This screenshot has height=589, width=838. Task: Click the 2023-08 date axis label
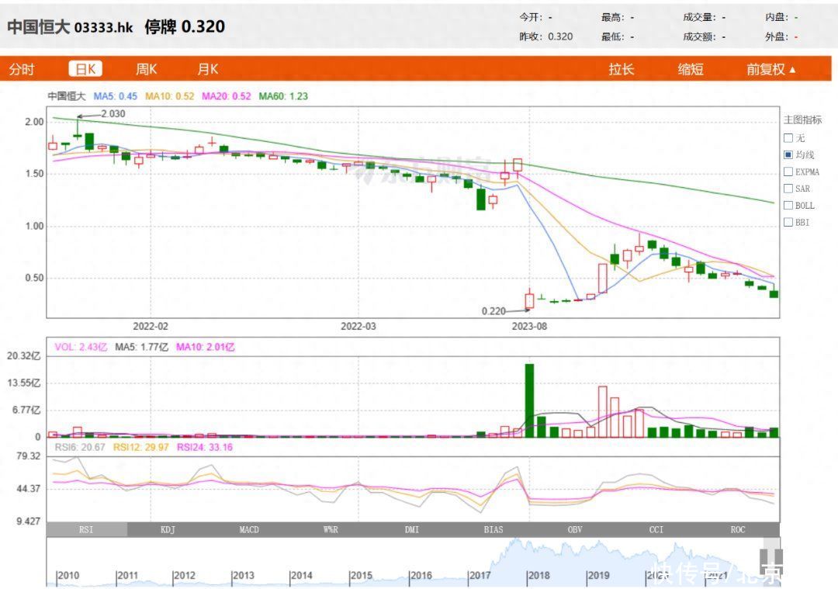(530, 326)
